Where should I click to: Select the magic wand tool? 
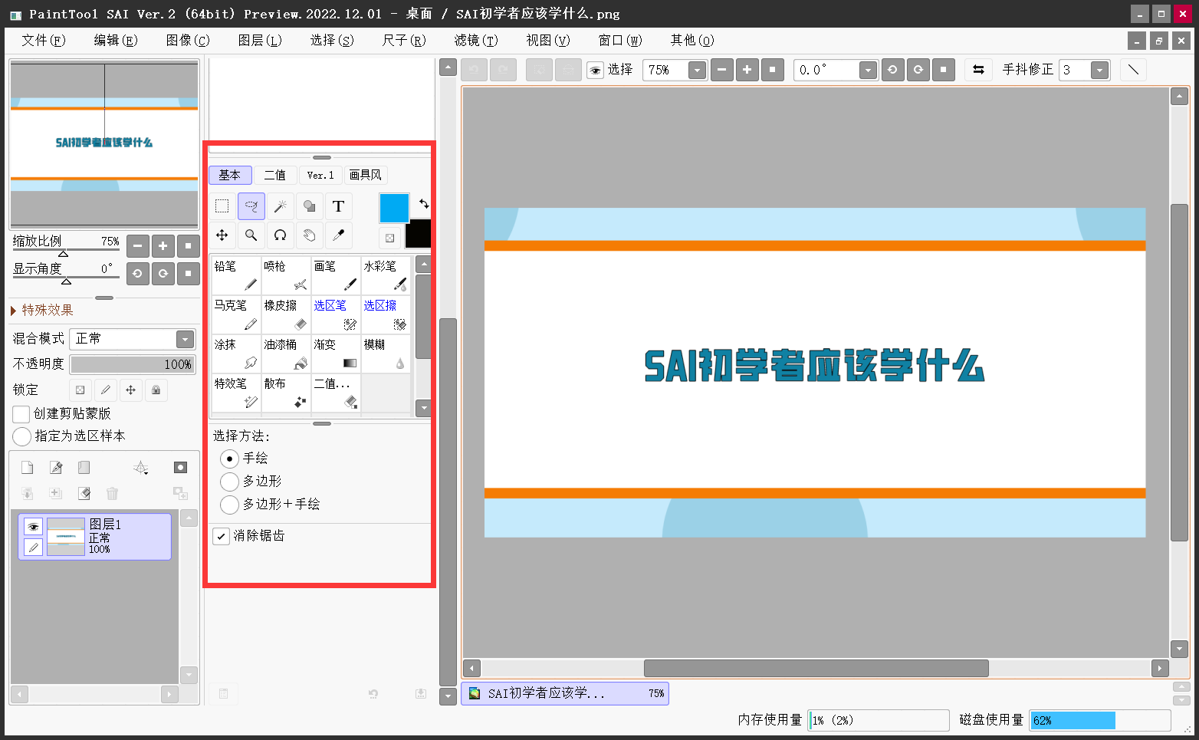click(280, 206)
